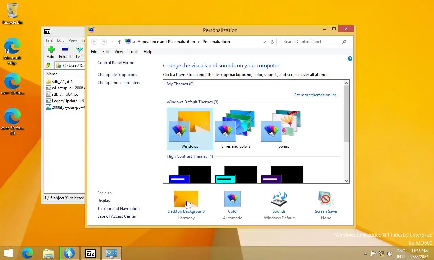This screenshot has width=434, height=260.
Task: Open View menu in Personalization
Action: (119, 52)
